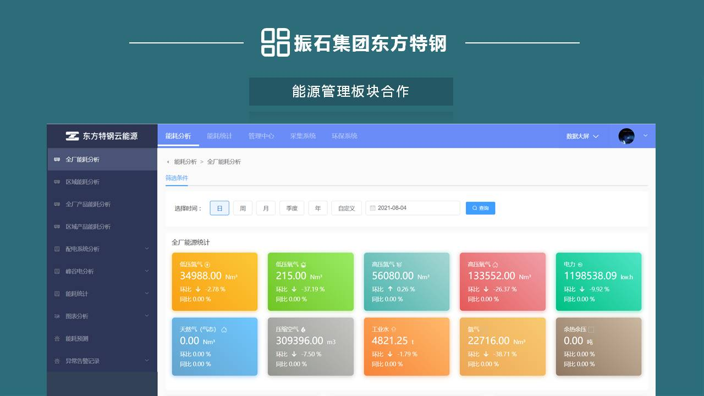The height and width of the screenshot is (396, 704).
Task: Click the 东方特钢云能源 logo icon
Action: [x=72, y=136]
